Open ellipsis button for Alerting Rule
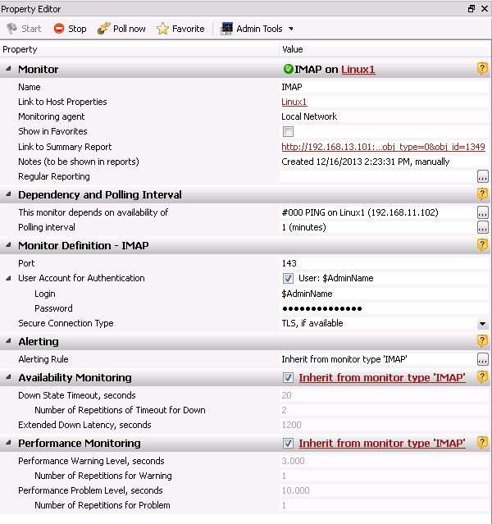 483,359
